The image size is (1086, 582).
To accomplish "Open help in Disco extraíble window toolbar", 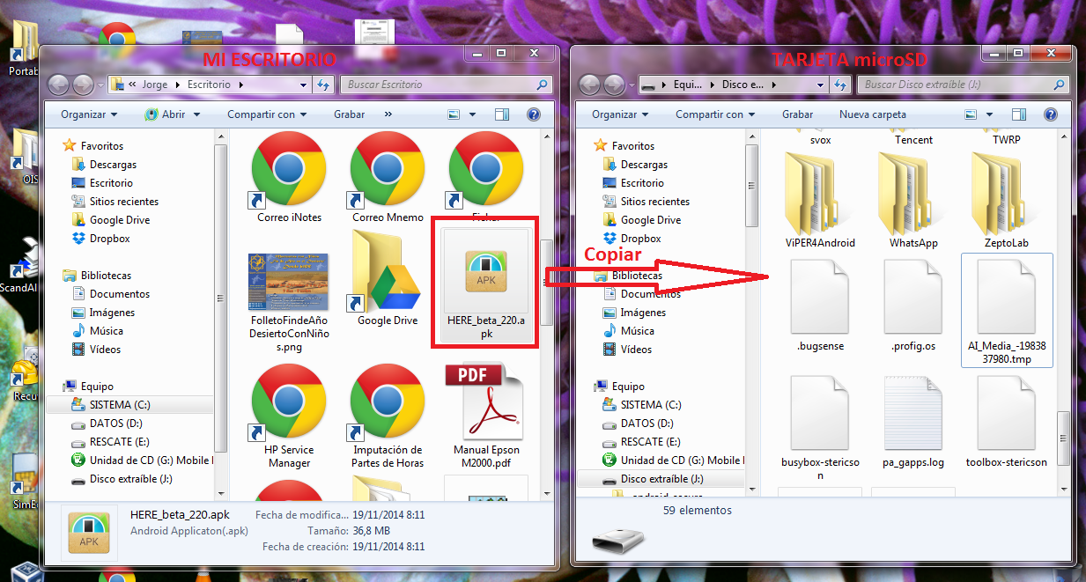I will (x=1050, y=114).
